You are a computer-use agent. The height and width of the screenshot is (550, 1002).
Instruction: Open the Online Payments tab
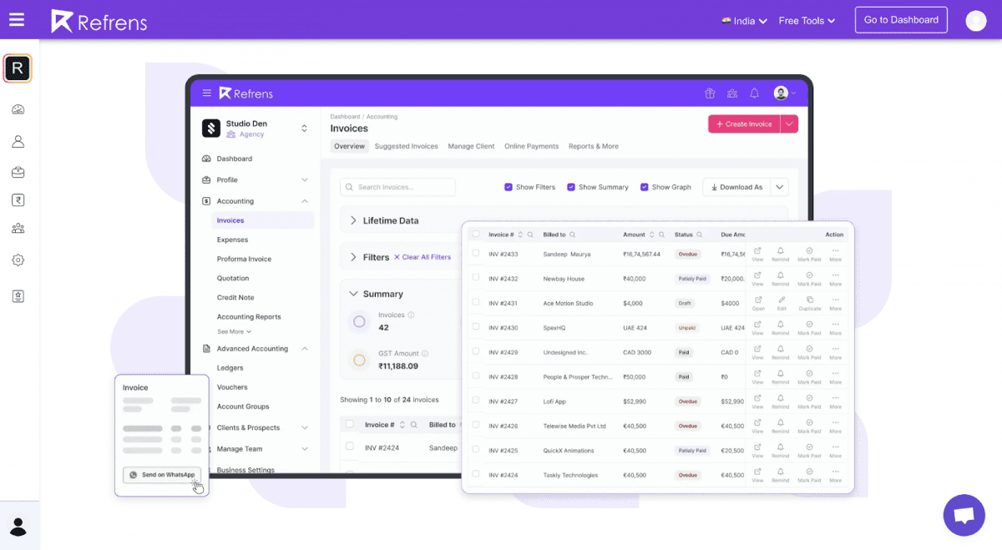531,146
